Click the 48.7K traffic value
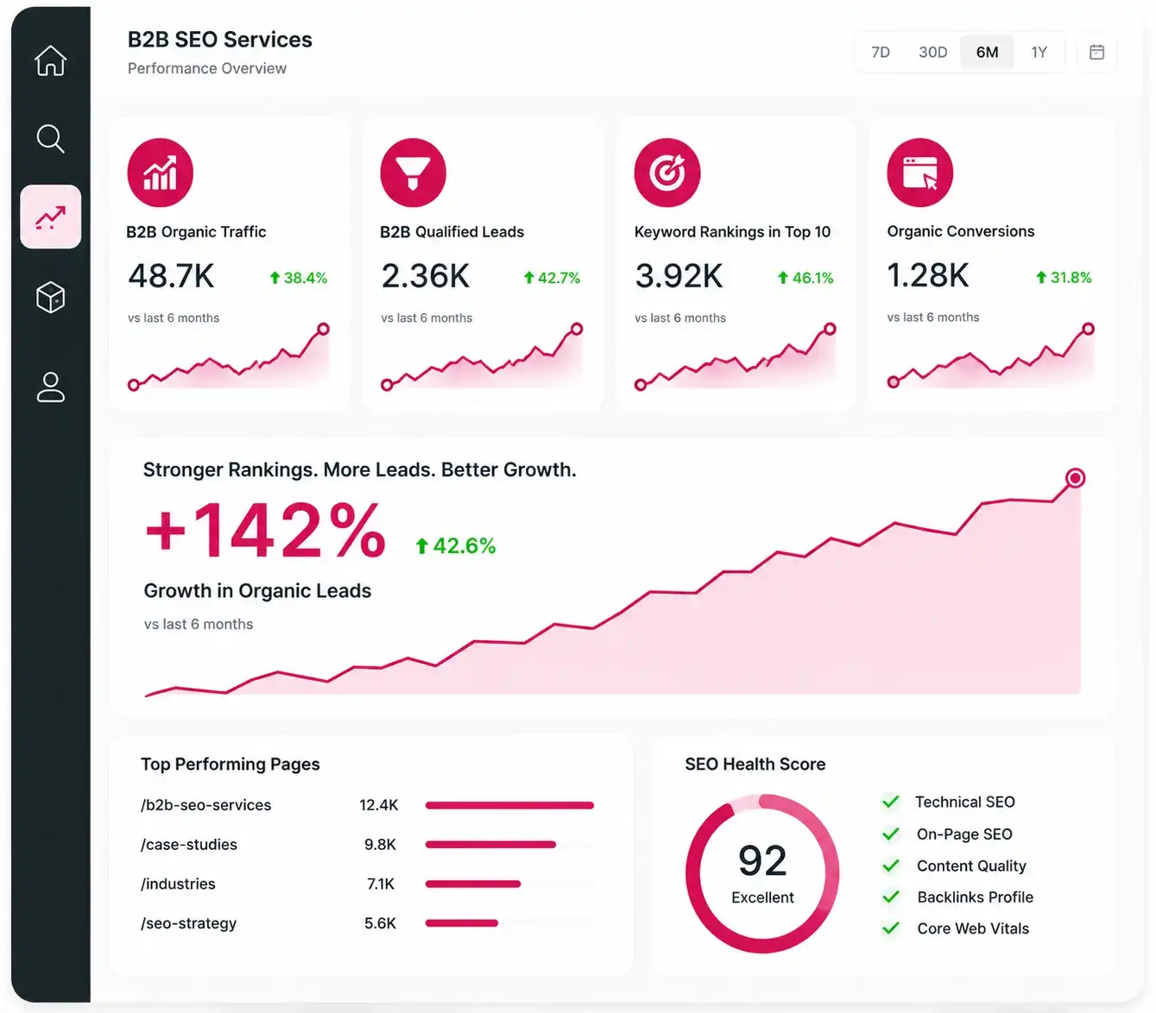 click(x=171, y=276)
